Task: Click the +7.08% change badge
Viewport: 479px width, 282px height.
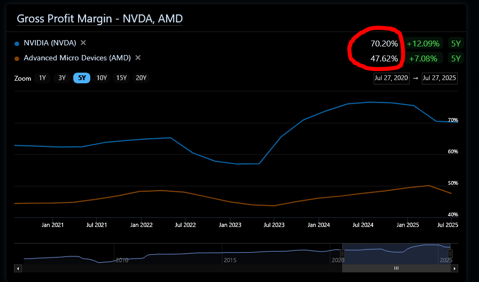Action: [x=423, y=59]
